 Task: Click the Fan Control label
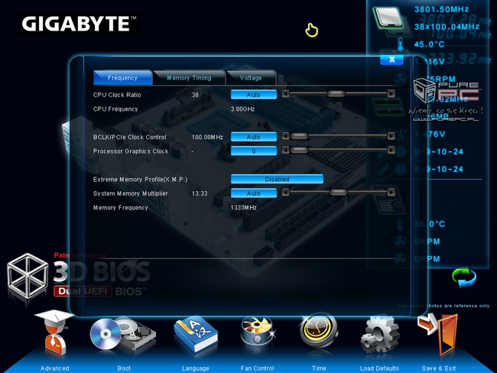click(x=257, y=368)
